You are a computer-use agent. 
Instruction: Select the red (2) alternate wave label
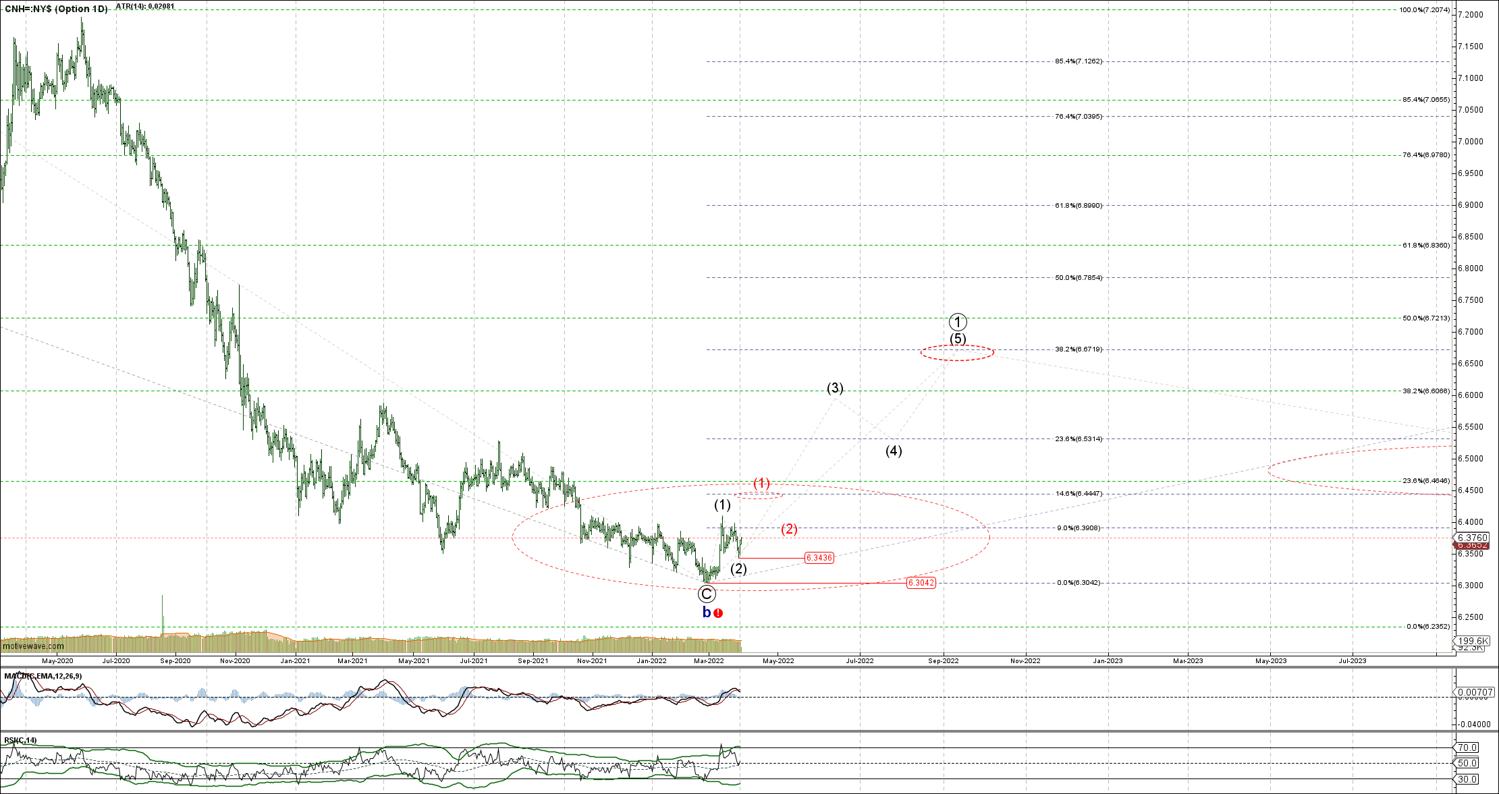tap(790, 529)
